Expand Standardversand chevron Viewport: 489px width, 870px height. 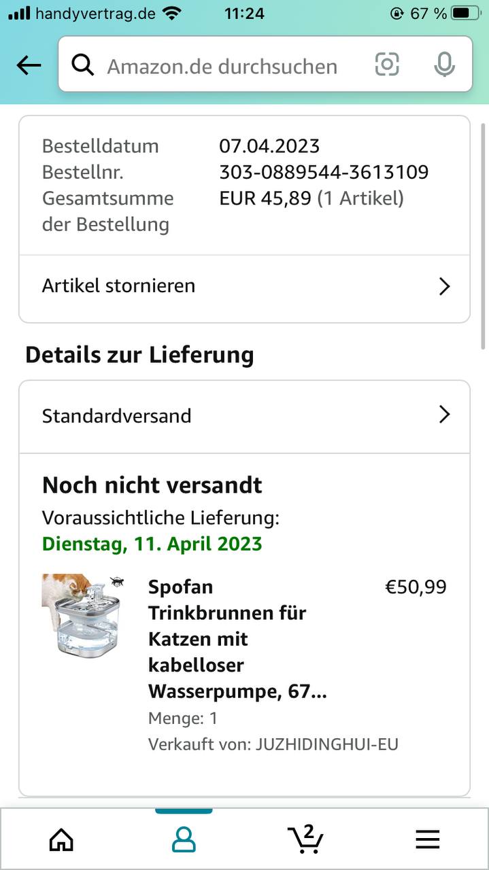tap(444, 415)
